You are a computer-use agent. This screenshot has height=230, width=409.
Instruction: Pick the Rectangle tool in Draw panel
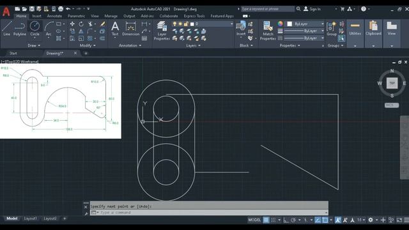(59, 24)
